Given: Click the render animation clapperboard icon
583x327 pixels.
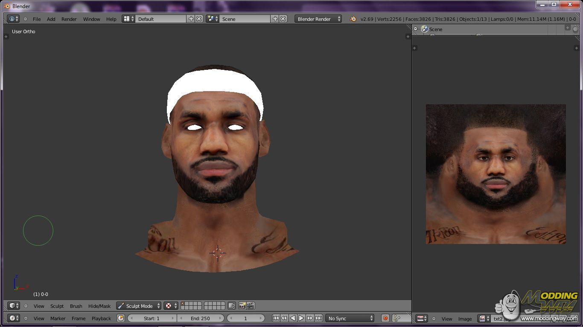Looking at the screenshot, I should point(251,306).
